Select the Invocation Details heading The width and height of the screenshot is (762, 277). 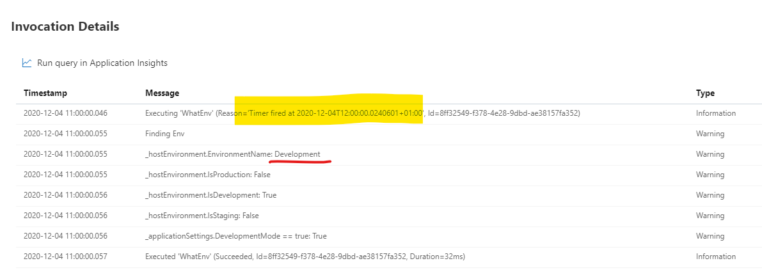65,27
